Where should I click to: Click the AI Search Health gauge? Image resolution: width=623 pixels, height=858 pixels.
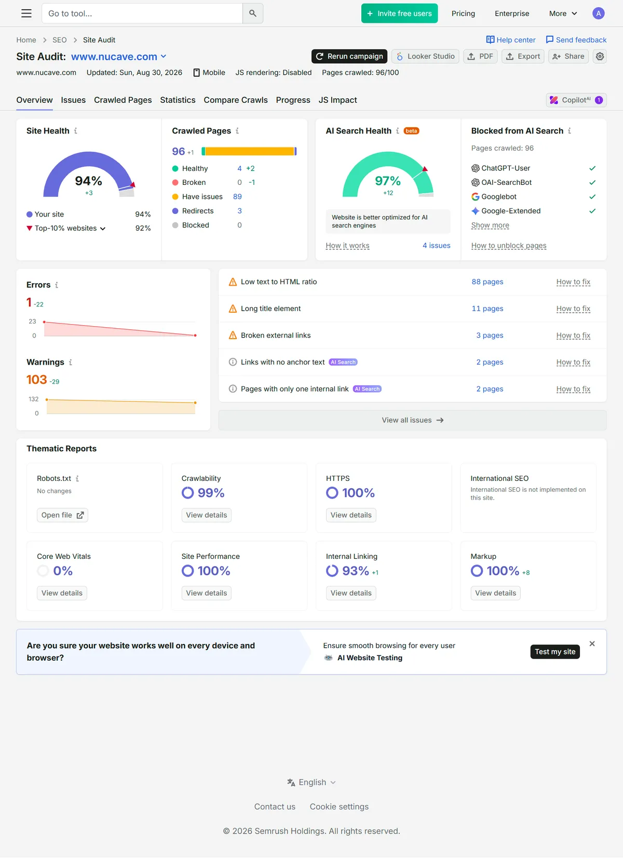(388, 175)
